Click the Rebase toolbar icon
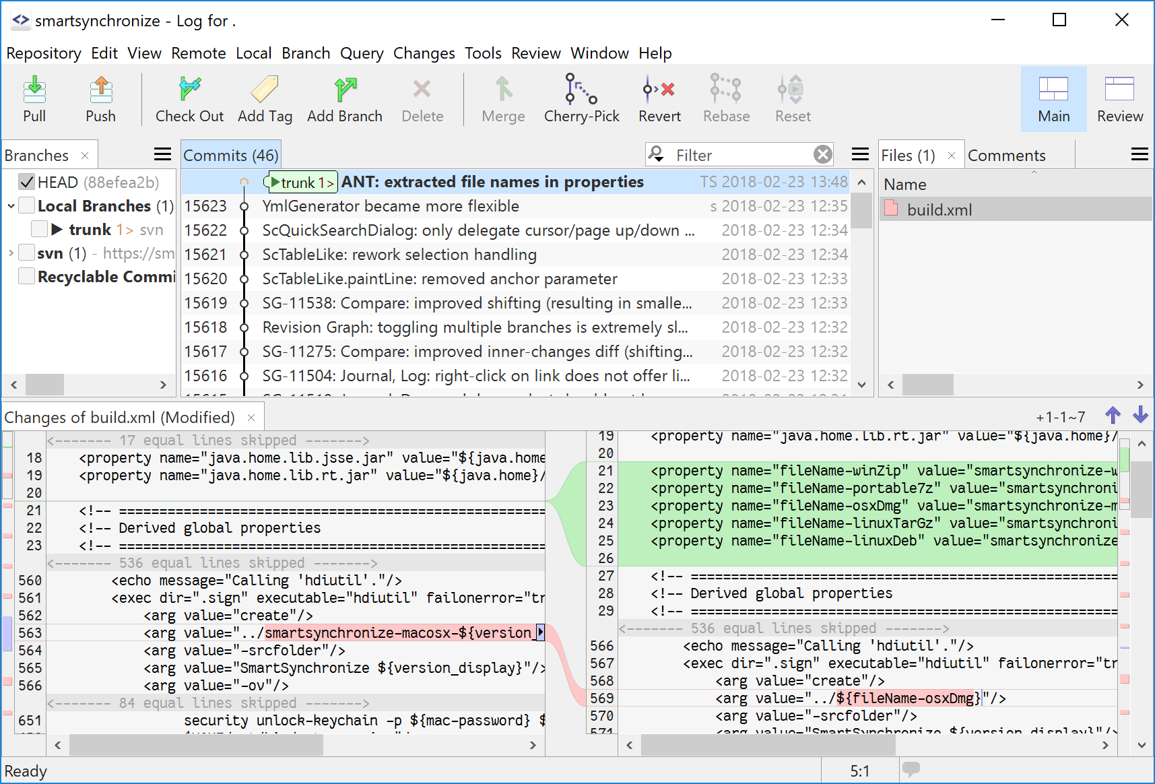 [726, 89]
